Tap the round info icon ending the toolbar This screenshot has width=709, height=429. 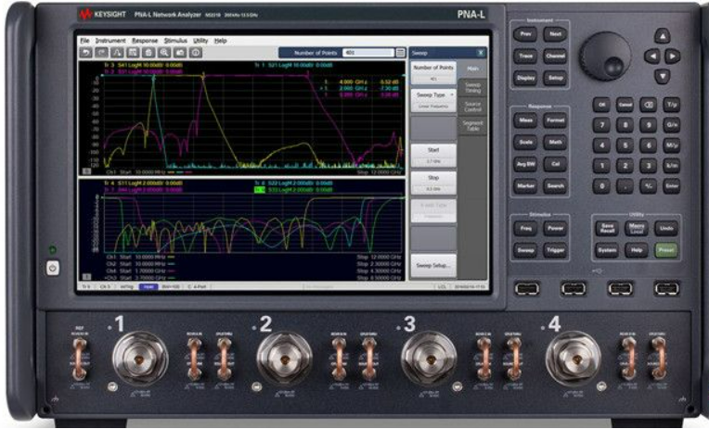tap(195, 53)
